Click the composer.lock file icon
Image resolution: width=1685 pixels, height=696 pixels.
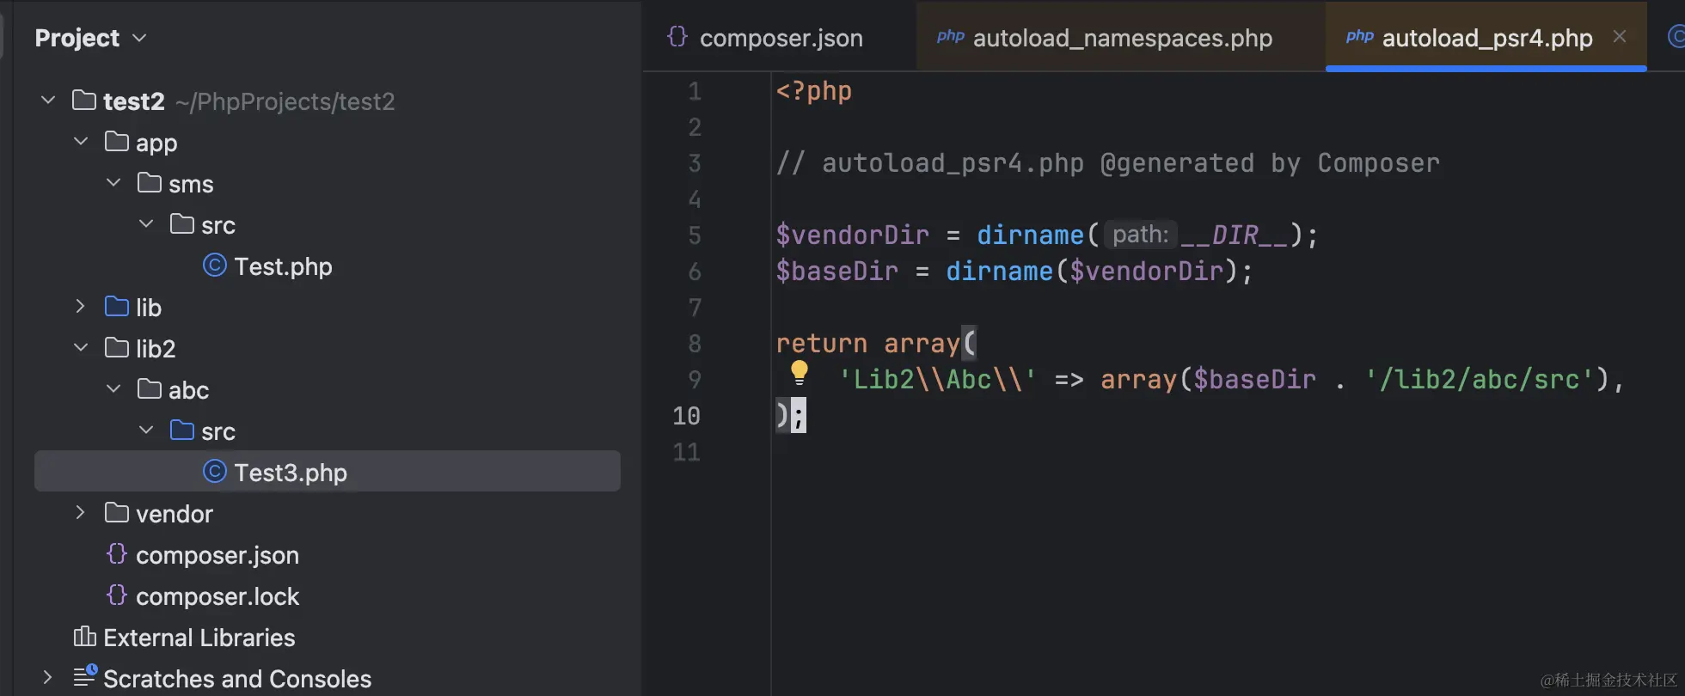tap(117, 595)
